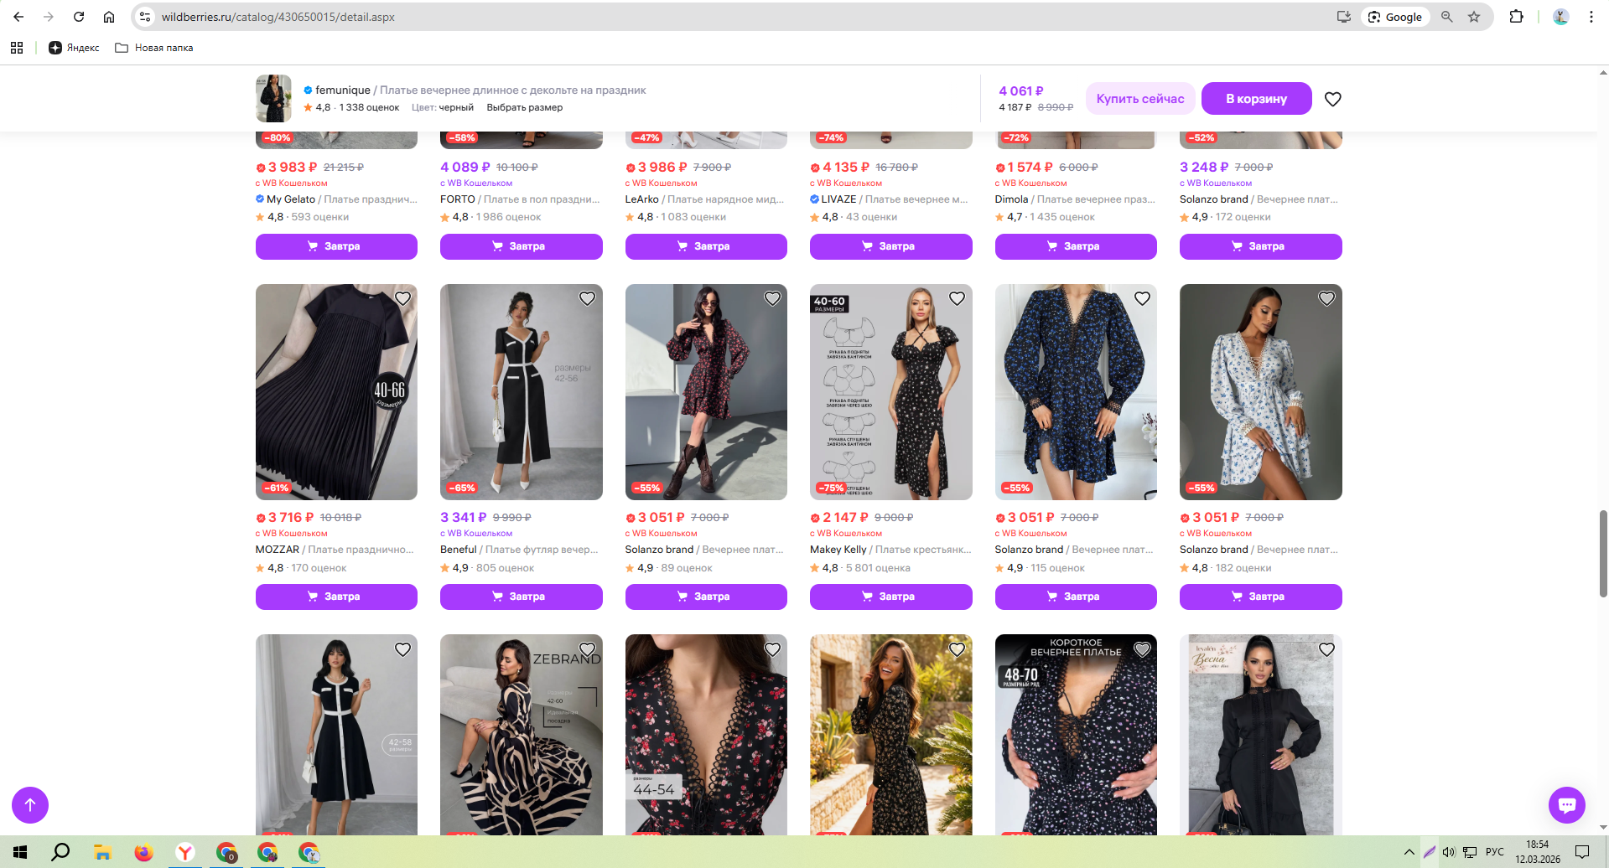This screenshot has height=868, width=1609.
Task: Favorite the Solanzo white floral dress
Action: pyautogui.click(x=1326, y=298)
